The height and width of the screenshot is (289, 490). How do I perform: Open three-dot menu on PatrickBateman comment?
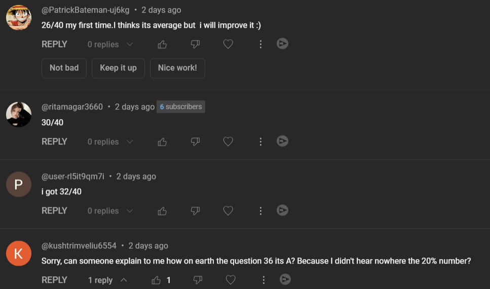click(260, 45)
